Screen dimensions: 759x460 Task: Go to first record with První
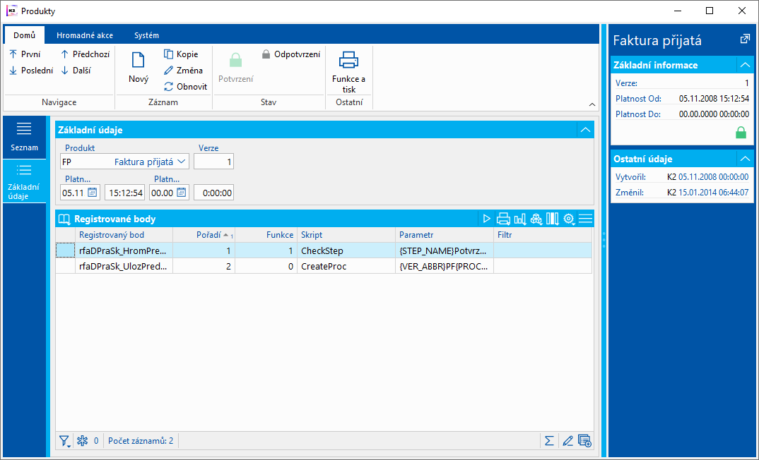point(25,54)
